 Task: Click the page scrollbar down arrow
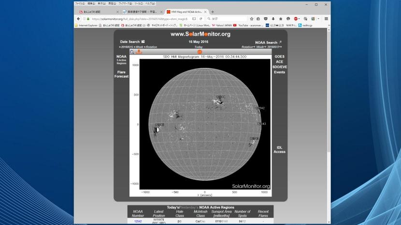(x=329, y=223)
